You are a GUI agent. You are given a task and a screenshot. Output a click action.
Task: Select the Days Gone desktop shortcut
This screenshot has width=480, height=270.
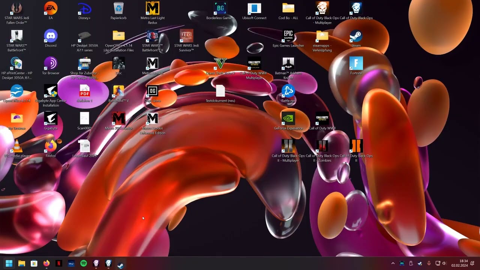[x=153, y=94]
